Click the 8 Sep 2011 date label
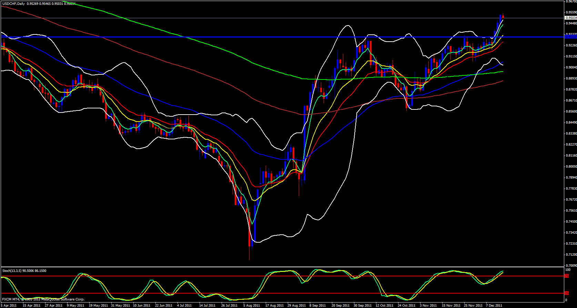Screen dimensions: 577x308 tap(317, 305)
